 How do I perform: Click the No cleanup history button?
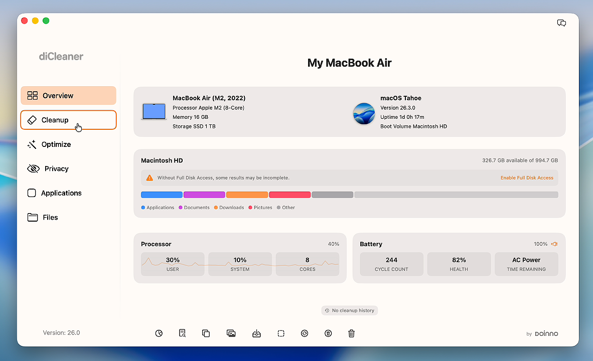click(350, 310)
